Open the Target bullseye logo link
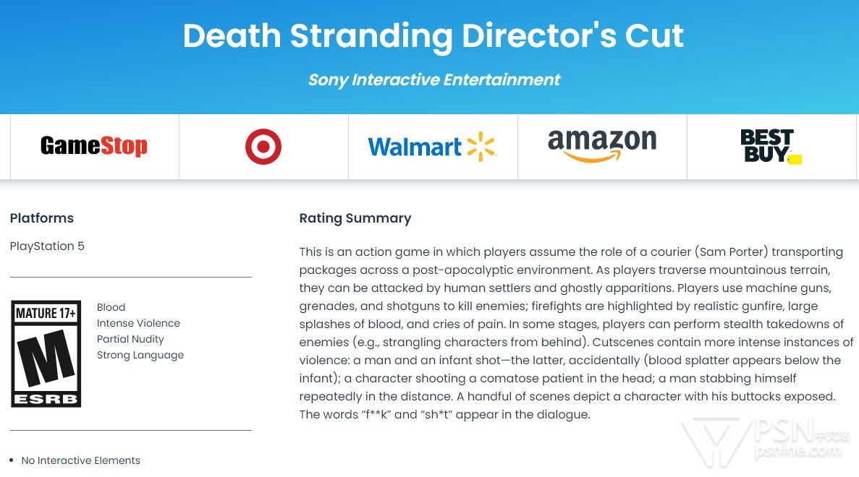 263,147
